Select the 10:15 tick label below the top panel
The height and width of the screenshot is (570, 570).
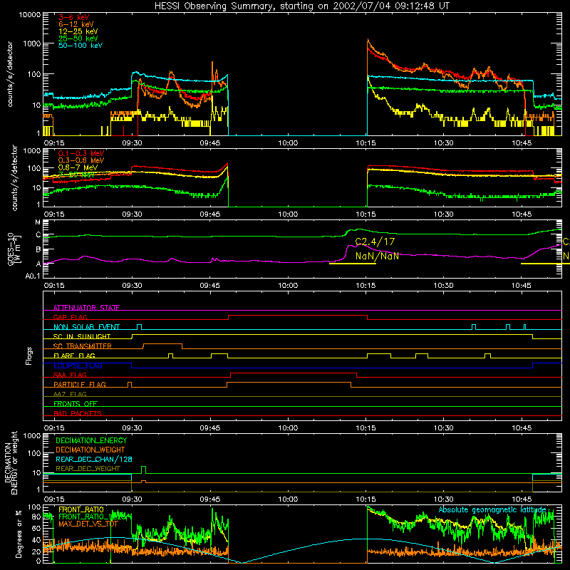(366, 143)
